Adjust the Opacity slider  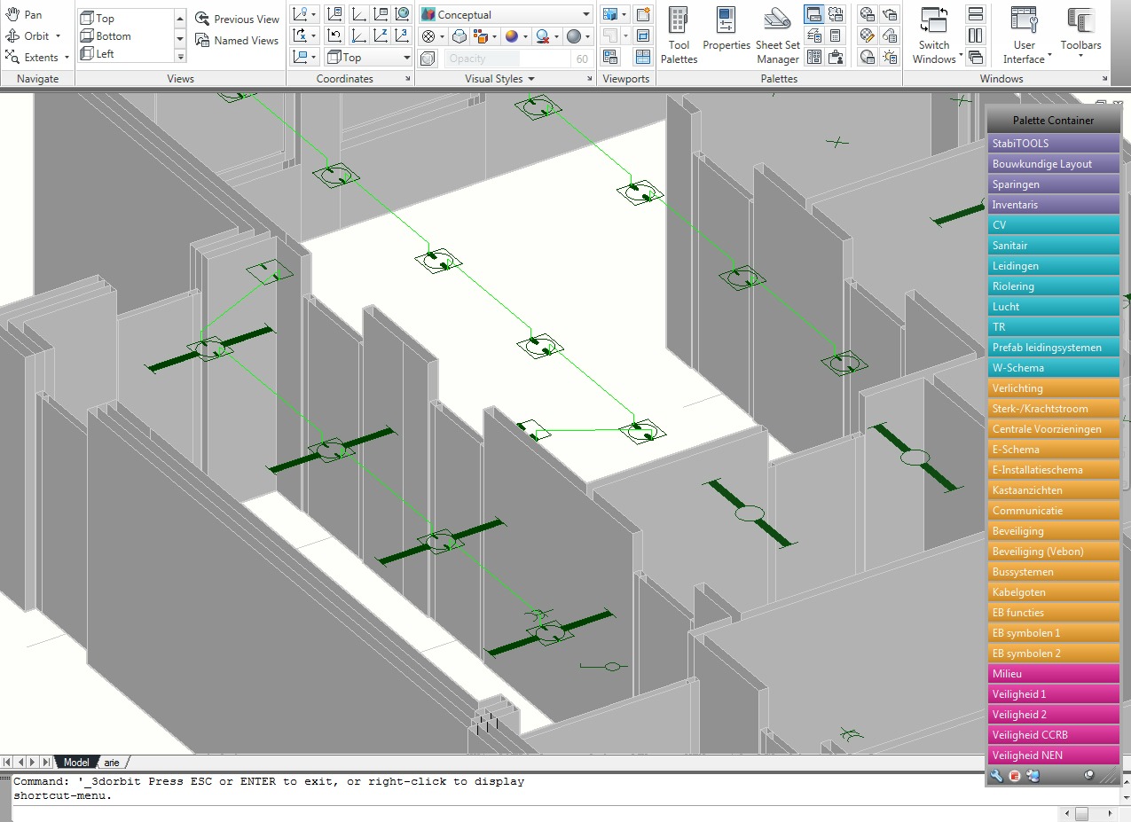coord(507,59)
